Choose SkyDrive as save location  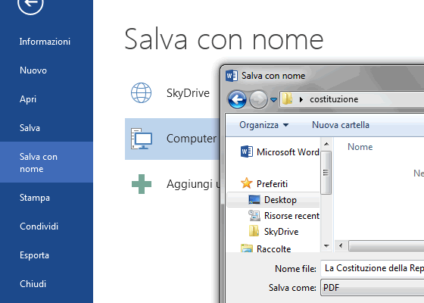coord(188,93)
